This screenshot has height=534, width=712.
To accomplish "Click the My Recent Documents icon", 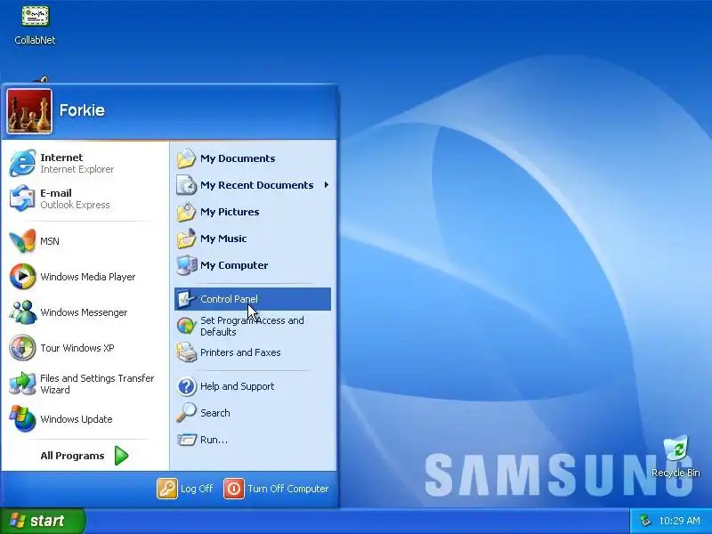I will coord(186,185).
